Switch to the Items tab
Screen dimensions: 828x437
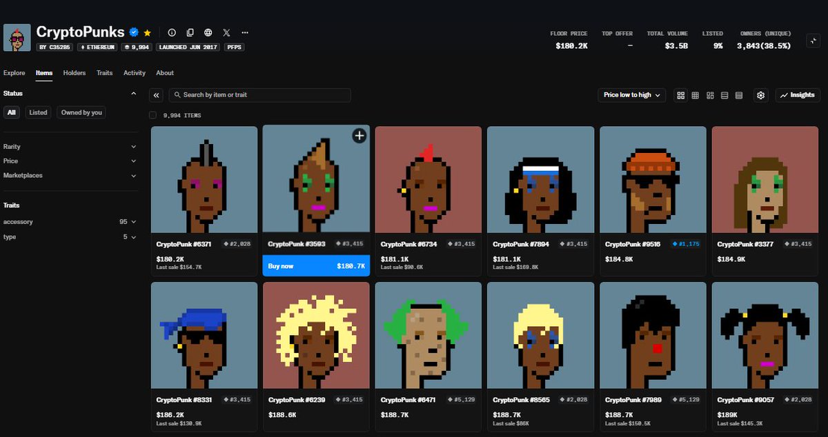coord(44,73)
